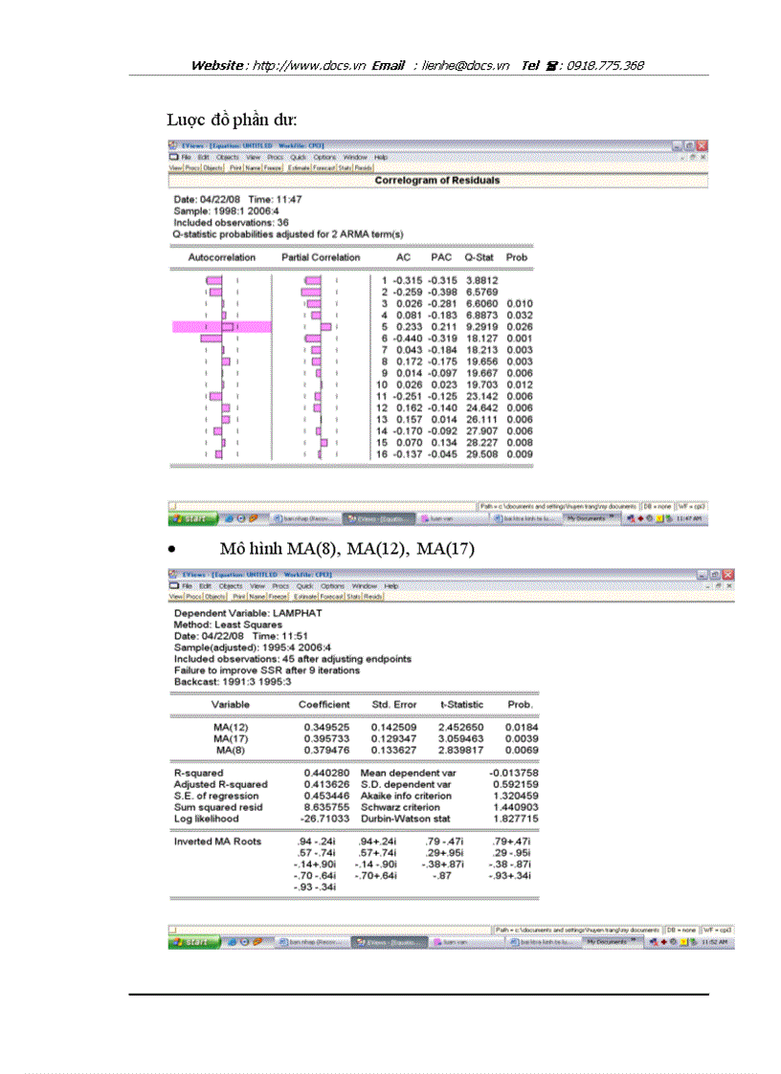This screenshot has width=781, height=1074.
Task: Open Options menu in the LAMPHAT equation window
Action: pyautogui.click(x=332, y=585)
